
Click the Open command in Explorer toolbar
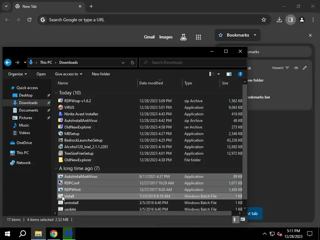pyautogui.click(x=41, y=74)
